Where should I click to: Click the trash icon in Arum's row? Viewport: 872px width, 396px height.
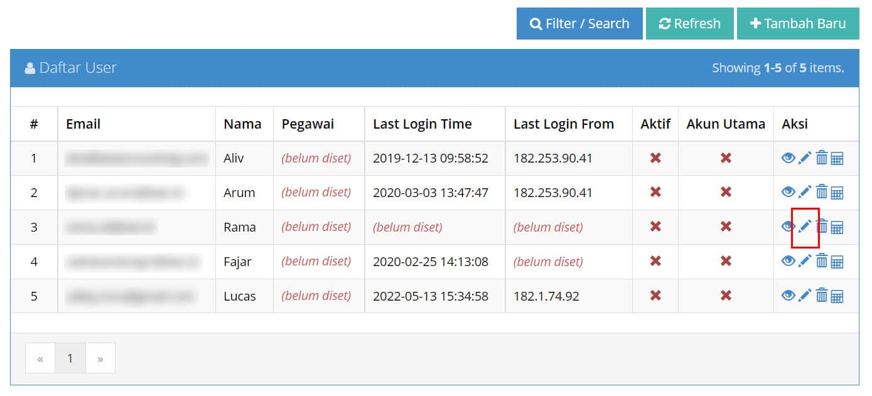(821, 192)
